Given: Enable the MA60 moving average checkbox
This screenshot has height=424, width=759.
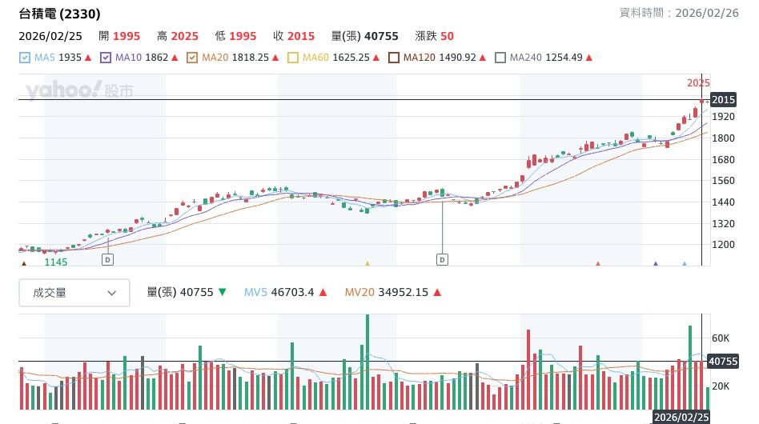Looking at the screenshot, I should point(293,58).
